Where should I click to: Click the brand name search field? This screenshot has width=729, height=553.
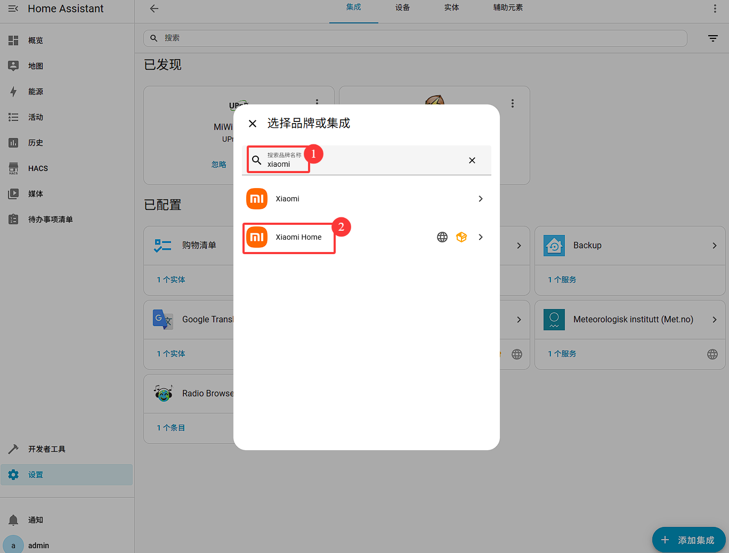pyautogui.click(x=362, y=161)
